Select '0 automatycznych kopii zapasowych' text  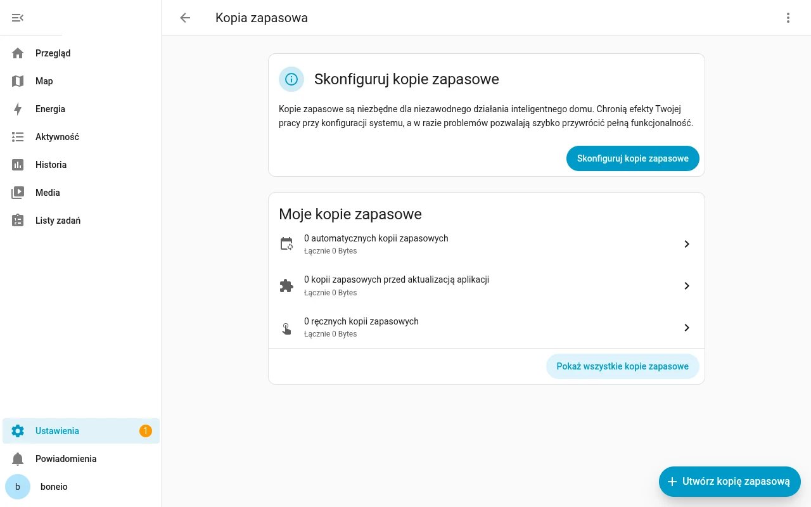coord(376,238)
